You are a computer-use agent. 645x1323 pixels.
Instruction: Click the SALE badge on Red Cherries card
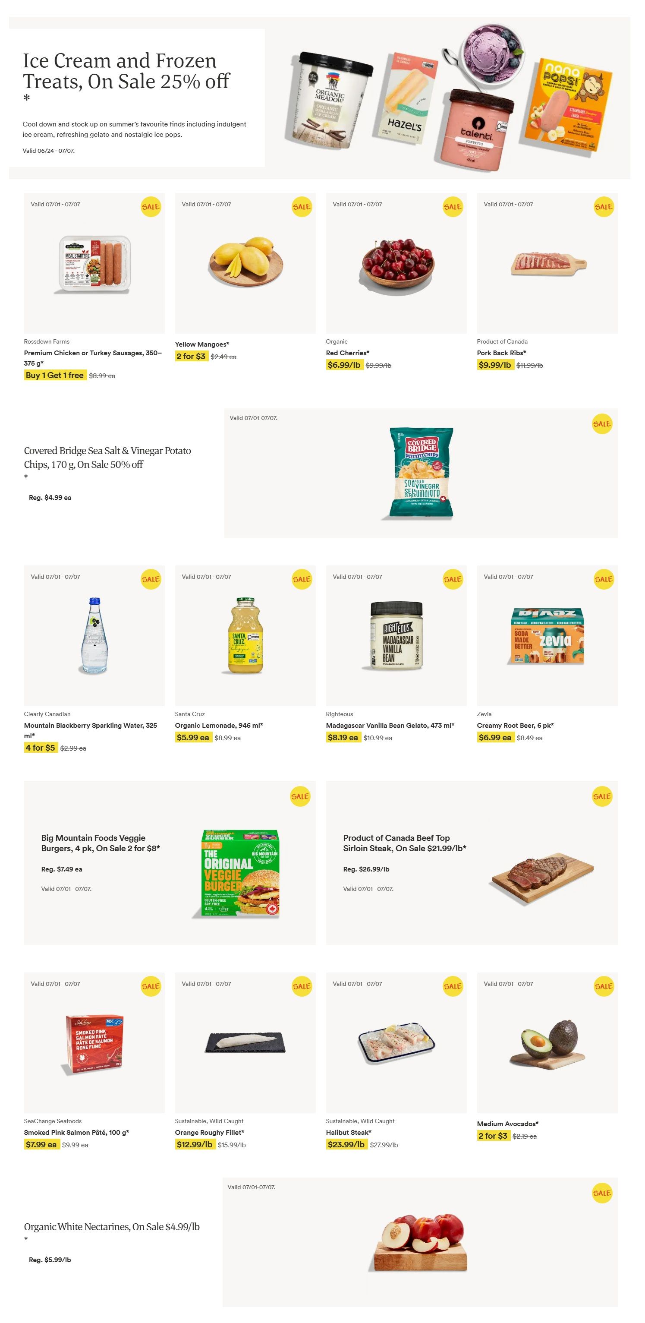click(x=453, y=206)
